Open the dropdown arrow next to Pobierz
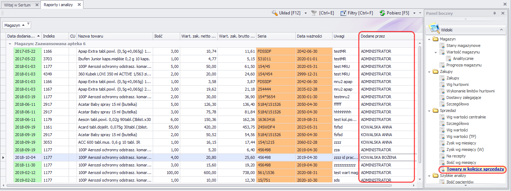This screenshot has height=191, width=511. [x=414, y=13]
